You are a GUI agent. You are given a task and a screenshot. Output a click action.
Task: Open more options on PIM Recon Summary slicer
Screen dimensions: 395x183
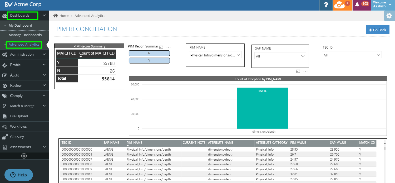169,47
